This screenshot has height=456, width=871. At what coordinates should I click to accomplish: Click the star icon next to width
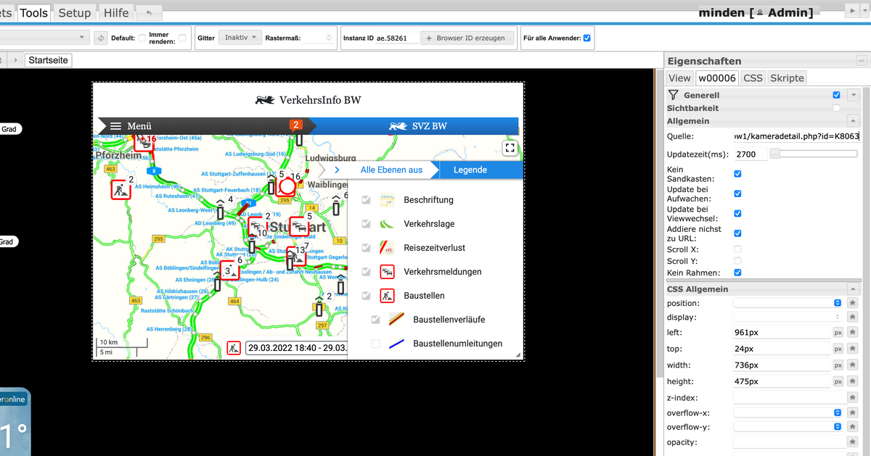point(853,365)
